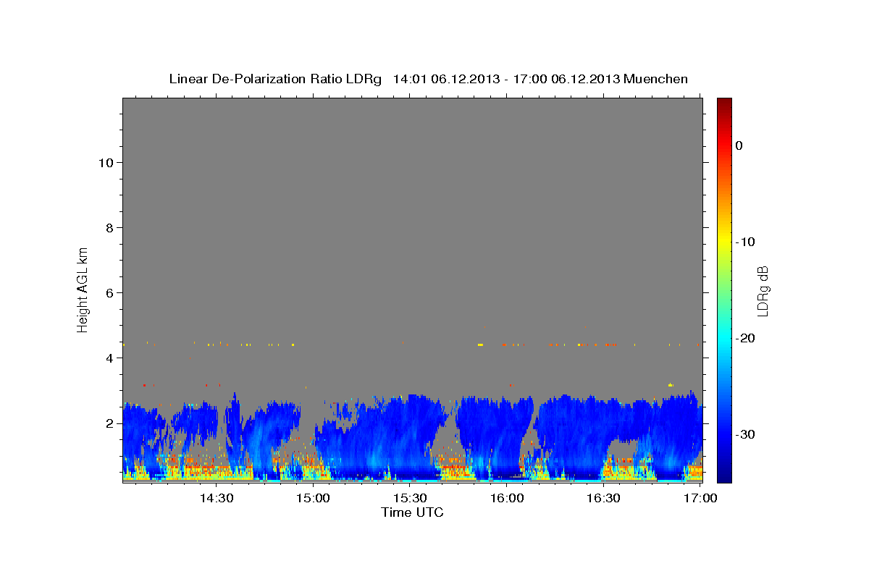Image resolution: width=869 pixels, height=579 pixels.
Task: Click the 16:00 time tick label
Action: 506,498
